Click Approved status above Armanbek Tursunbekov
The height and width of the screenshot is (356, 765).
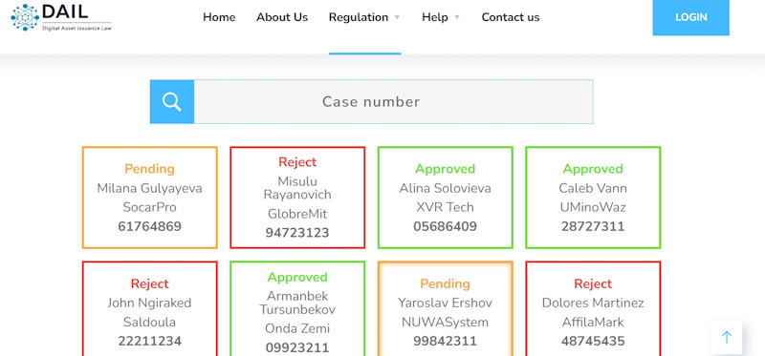coord(297,278)
